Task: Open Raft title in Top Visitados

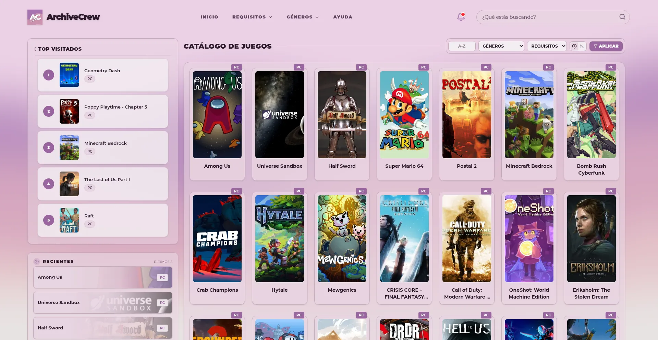Action: pos(89,216)
